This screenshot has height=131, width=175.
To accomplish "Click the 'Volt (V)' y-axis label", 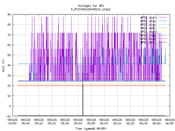I will point(3,65).
